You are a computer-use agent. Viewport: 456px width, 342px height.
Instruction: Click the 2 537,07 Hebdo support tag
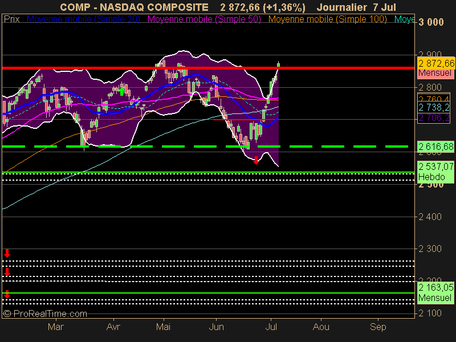point(435,172)
